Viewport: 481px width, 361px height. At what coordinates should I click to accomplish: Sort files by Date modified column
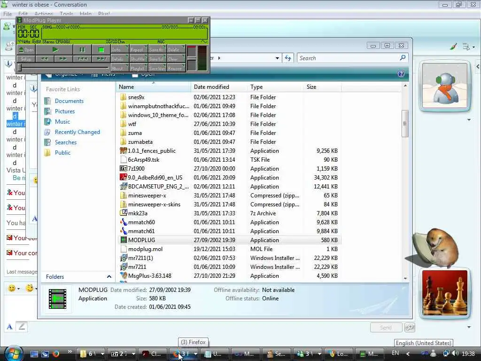[x=219, y=87]
